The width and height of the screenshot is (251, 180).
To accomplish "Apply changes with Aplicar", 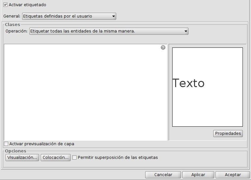I will pos(198,175).
